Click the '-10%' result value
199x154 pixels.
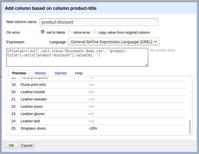click(93, 128)
